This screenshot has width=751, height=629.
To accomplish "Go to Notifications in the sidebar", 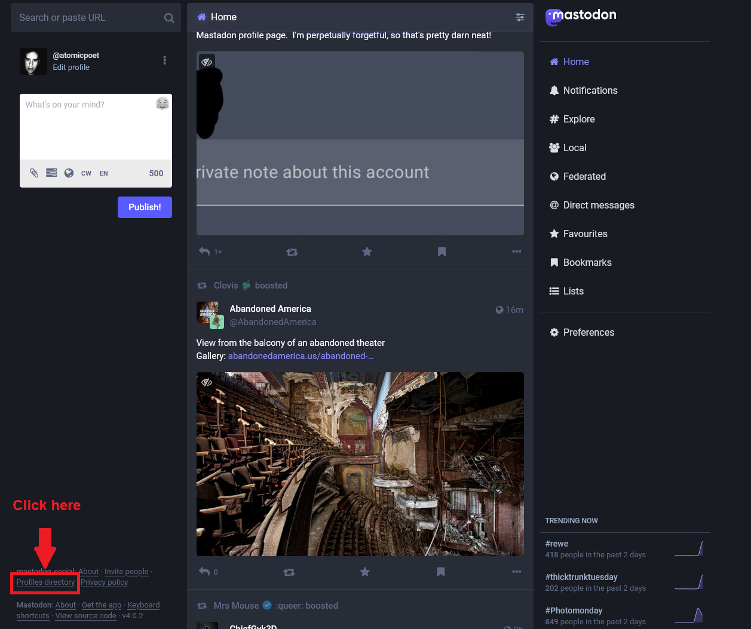I will click(590, 90).
